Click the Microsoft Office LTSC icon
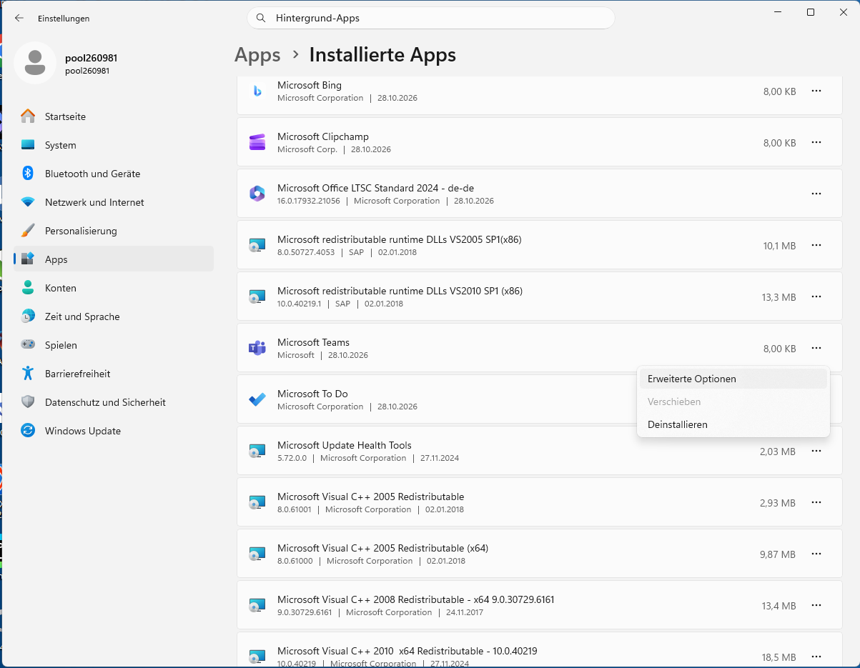 [x=257, y=194]
